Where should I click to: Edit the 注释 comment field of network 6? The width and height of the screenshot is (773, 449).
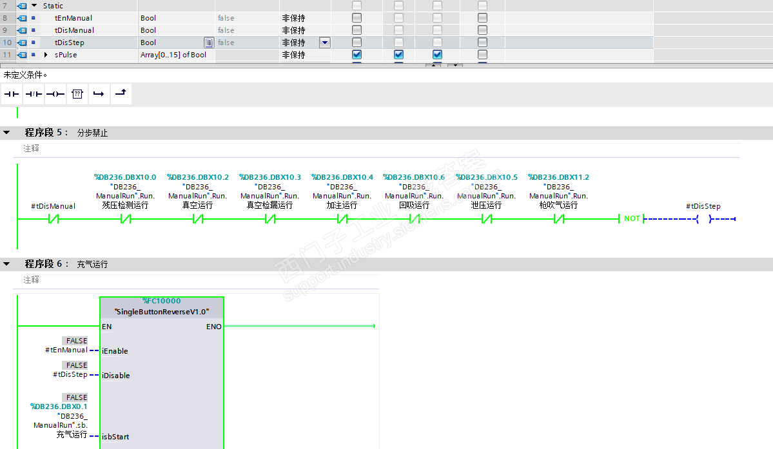click(x=201, y=280)
